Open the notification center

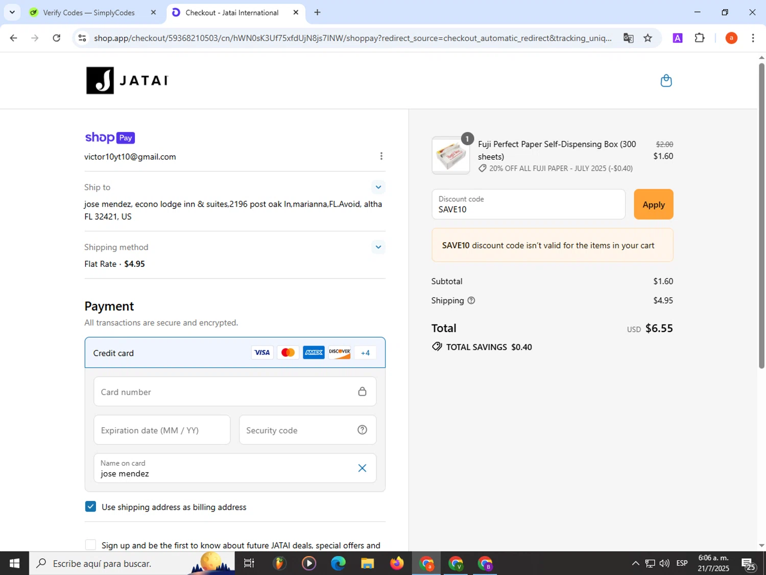[749, 563]
